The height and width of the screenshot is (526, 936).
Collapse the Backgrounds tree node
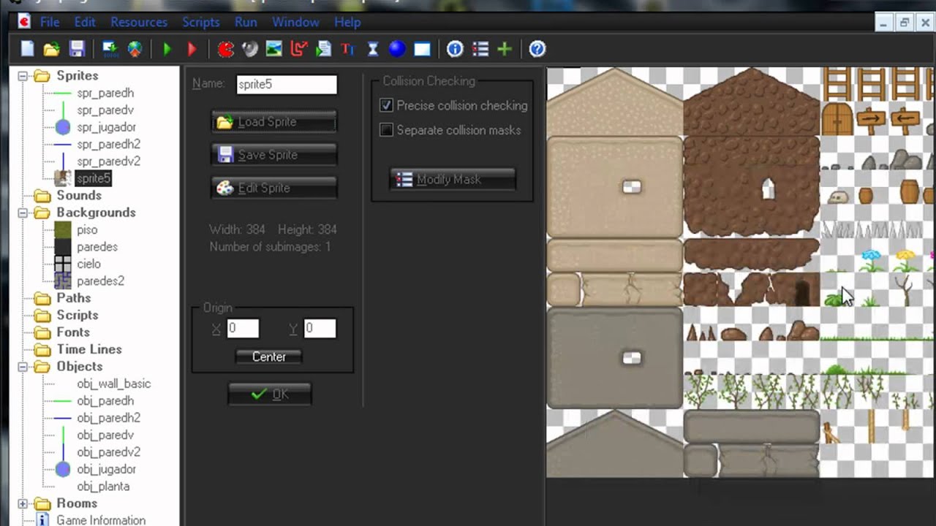(x=23, y=213)
